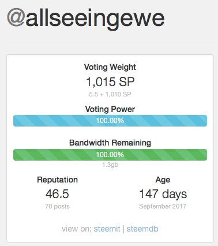Click the blue Voting Power progress bar

point(110,121)
